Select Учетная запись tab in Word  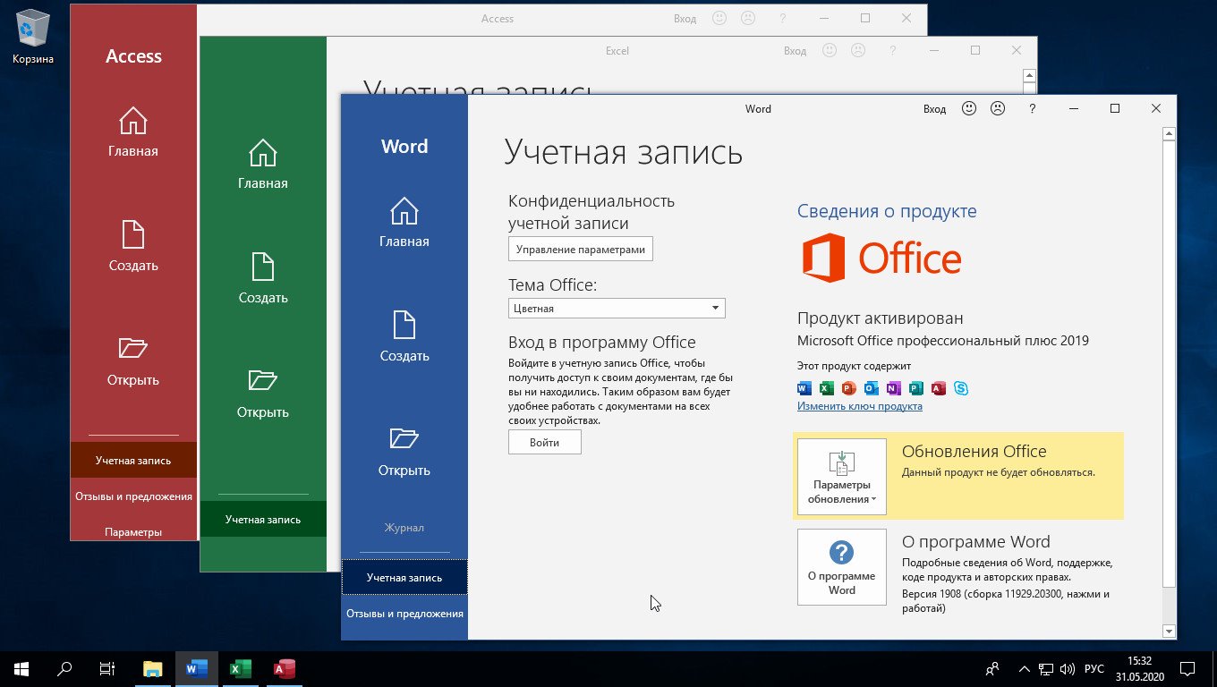pos(404,577)
